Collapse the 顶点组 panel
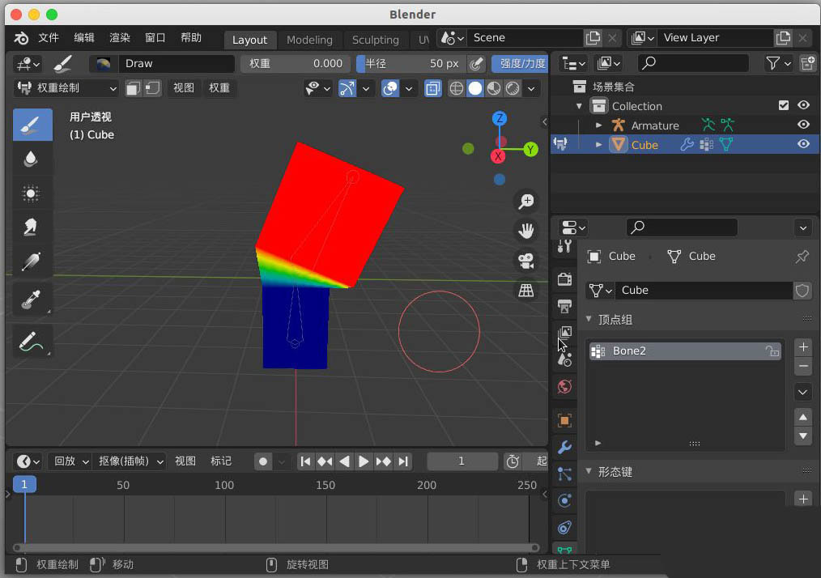Viewport: 821px width, 578px height. tap(589, 319)
